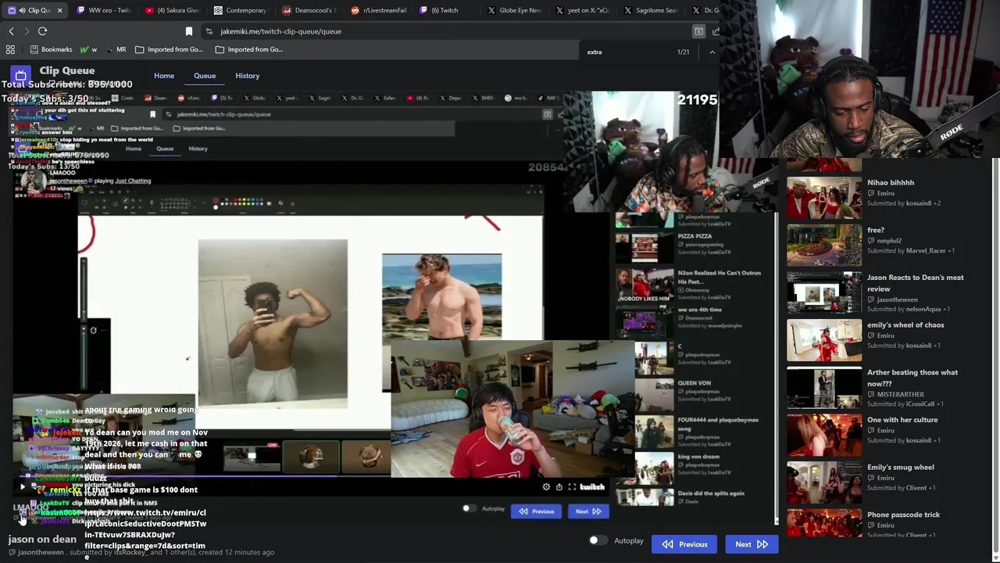
Task: Switch to the r/LivestreamFail Reddit tab
Action: click(378, 10)
